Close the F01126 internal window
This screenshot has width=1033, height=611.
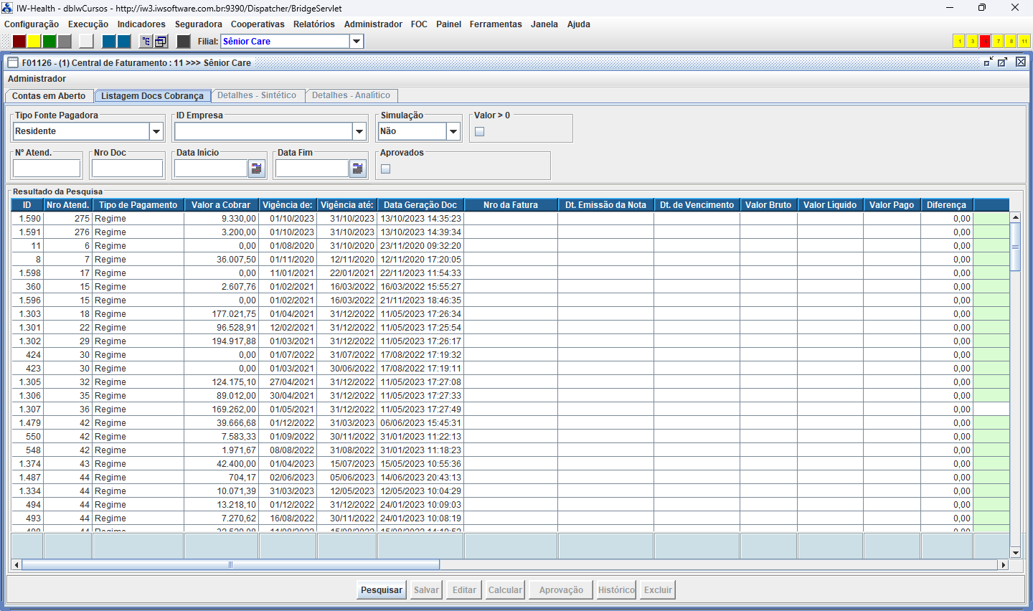point(1021,62)
